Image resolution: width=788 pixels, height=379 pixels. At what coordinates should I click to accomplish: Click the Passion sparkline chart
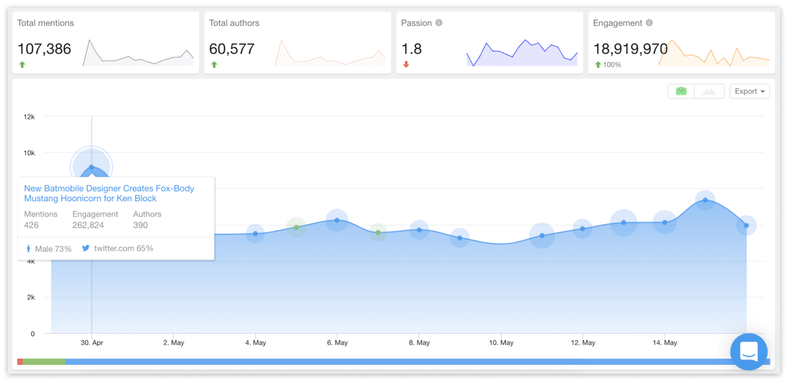coord(522,54)
